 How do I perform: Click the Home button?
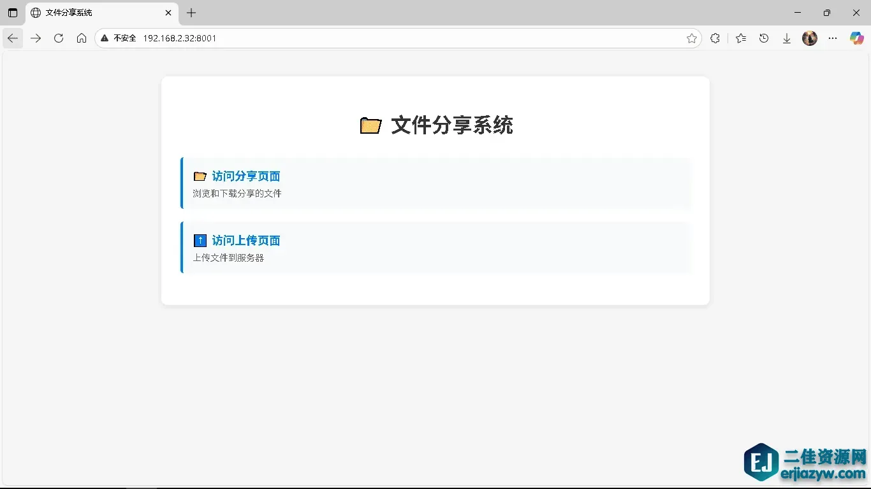(x=82, y=38)
